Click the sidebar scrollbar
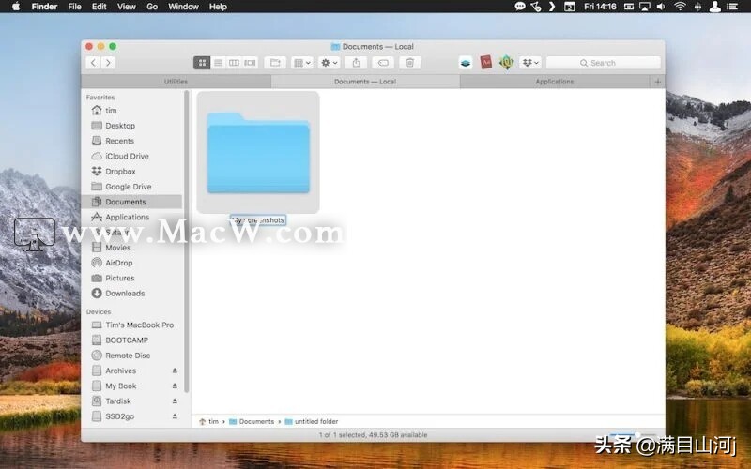751x469 pixels. pos(186,242)
